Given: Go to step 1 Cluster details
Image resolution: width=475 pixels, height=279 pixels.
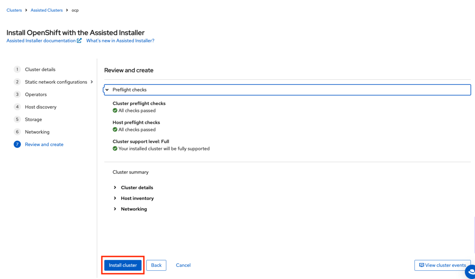Looking at the screenshot, I should [x=40, y=70].
